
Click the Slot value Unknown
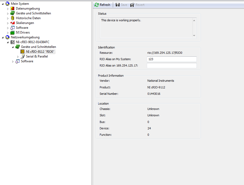click(x=153, y=115)
